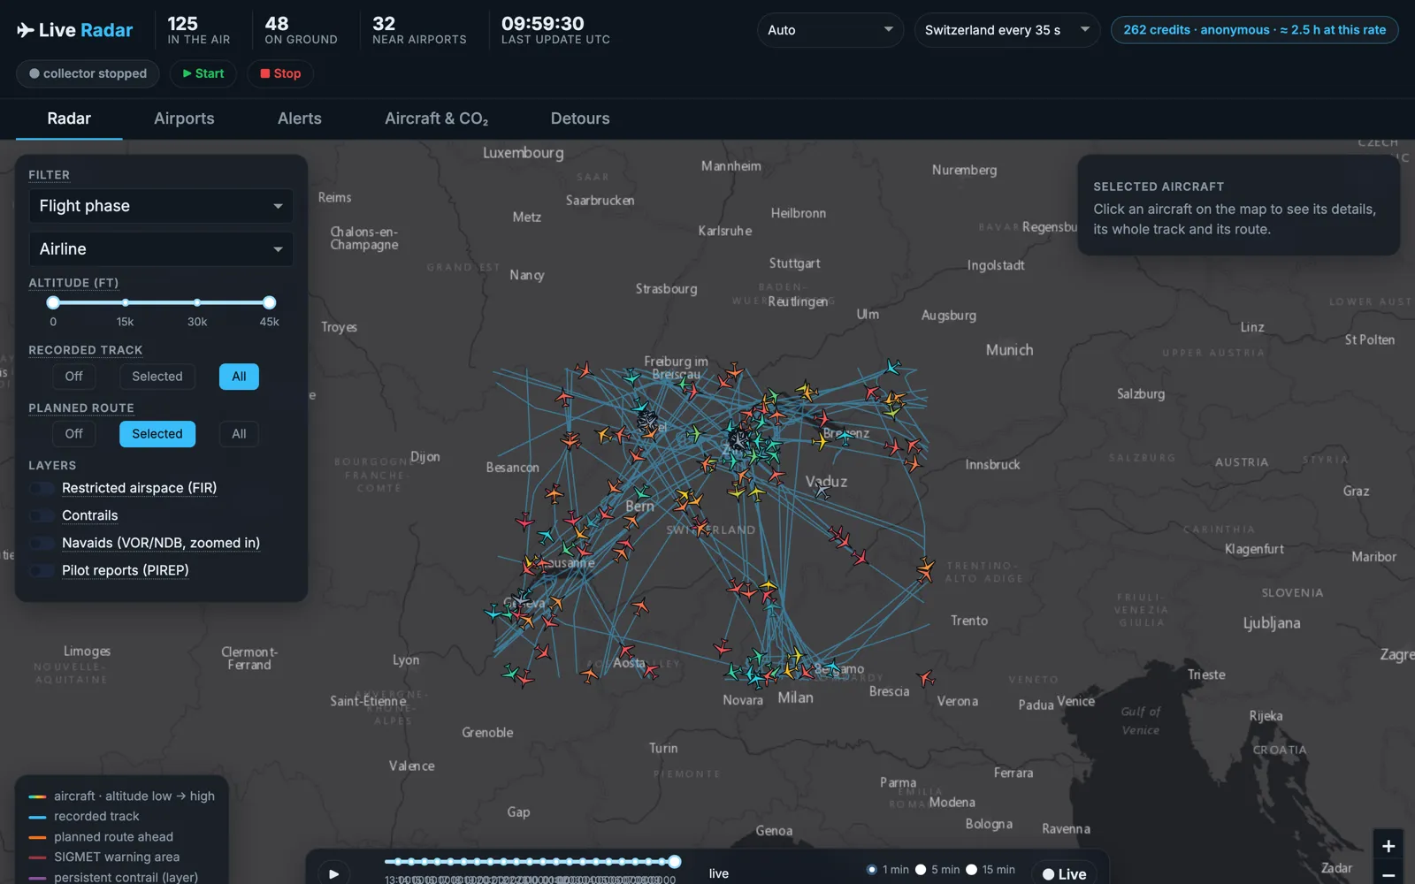Click the timeline end handle
The width and height of the screenshot is (1415, 884).
click(x=675, y=861)
